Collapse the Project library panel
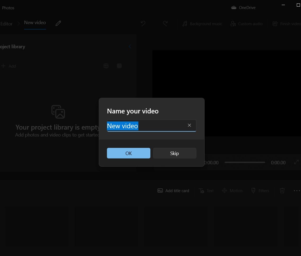Screen dimensions: 301x256 click(x=130, y=47)
